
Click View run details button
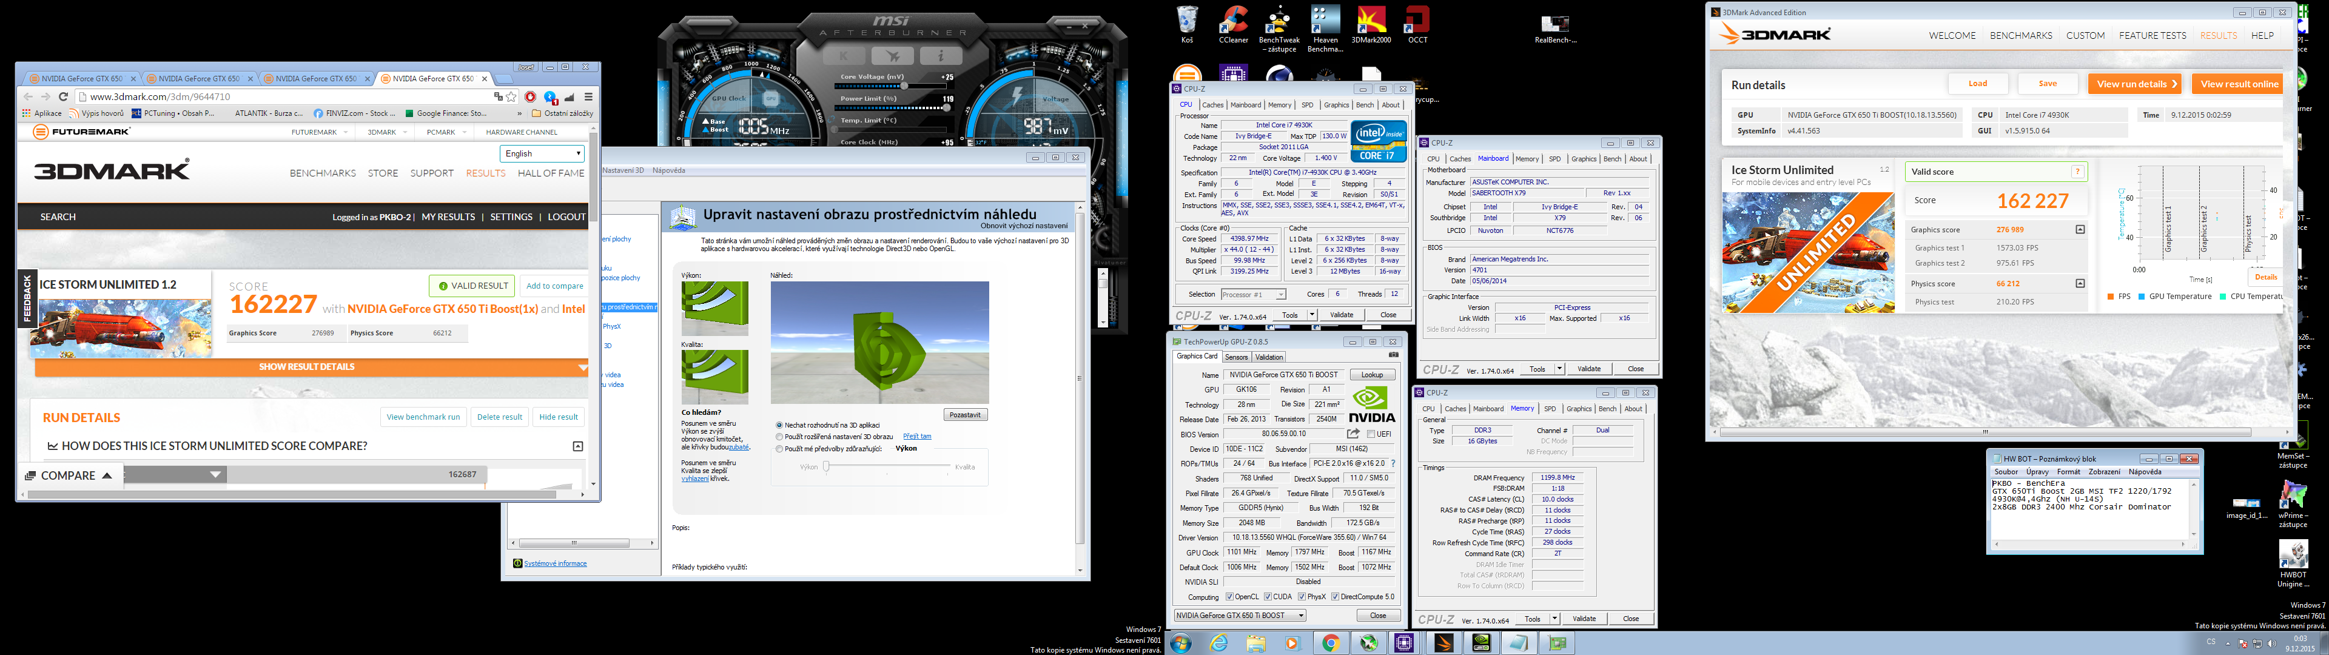pos(2136,84)
